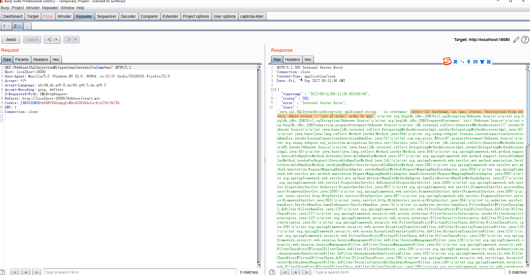This screenshot has width=530, height=275.
Task: Switch to the Proxy tab
Action: tap(48, 16)
